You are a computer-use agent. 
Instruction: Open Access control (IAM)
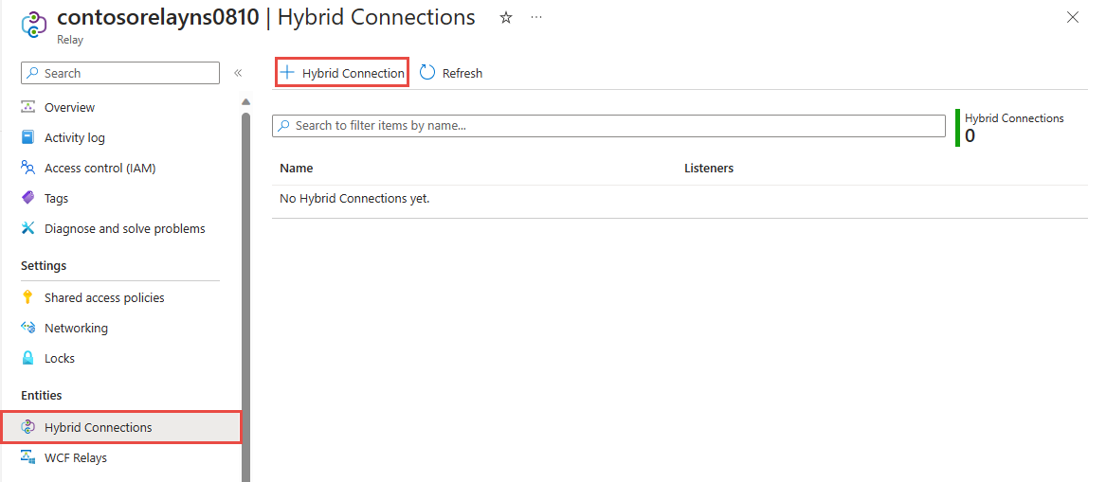100,168
